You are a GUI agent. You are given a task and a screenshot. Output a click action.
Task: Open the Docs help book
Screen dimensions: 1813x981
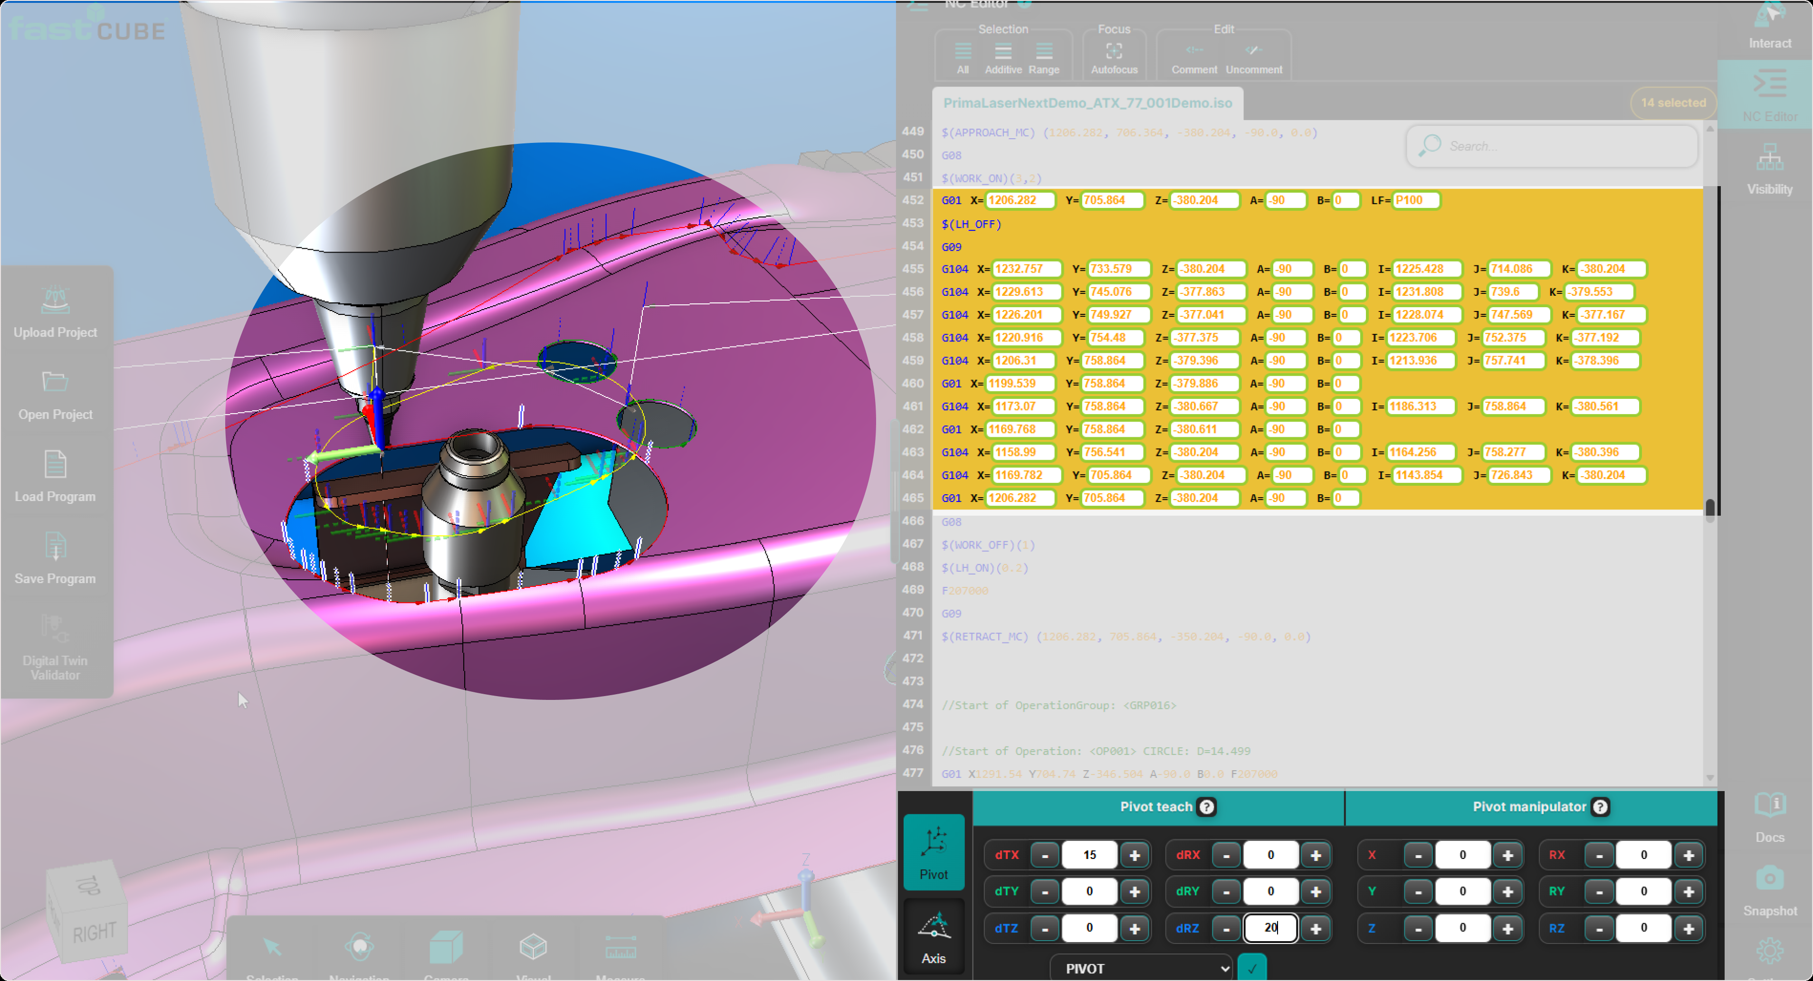[1769, 817]
